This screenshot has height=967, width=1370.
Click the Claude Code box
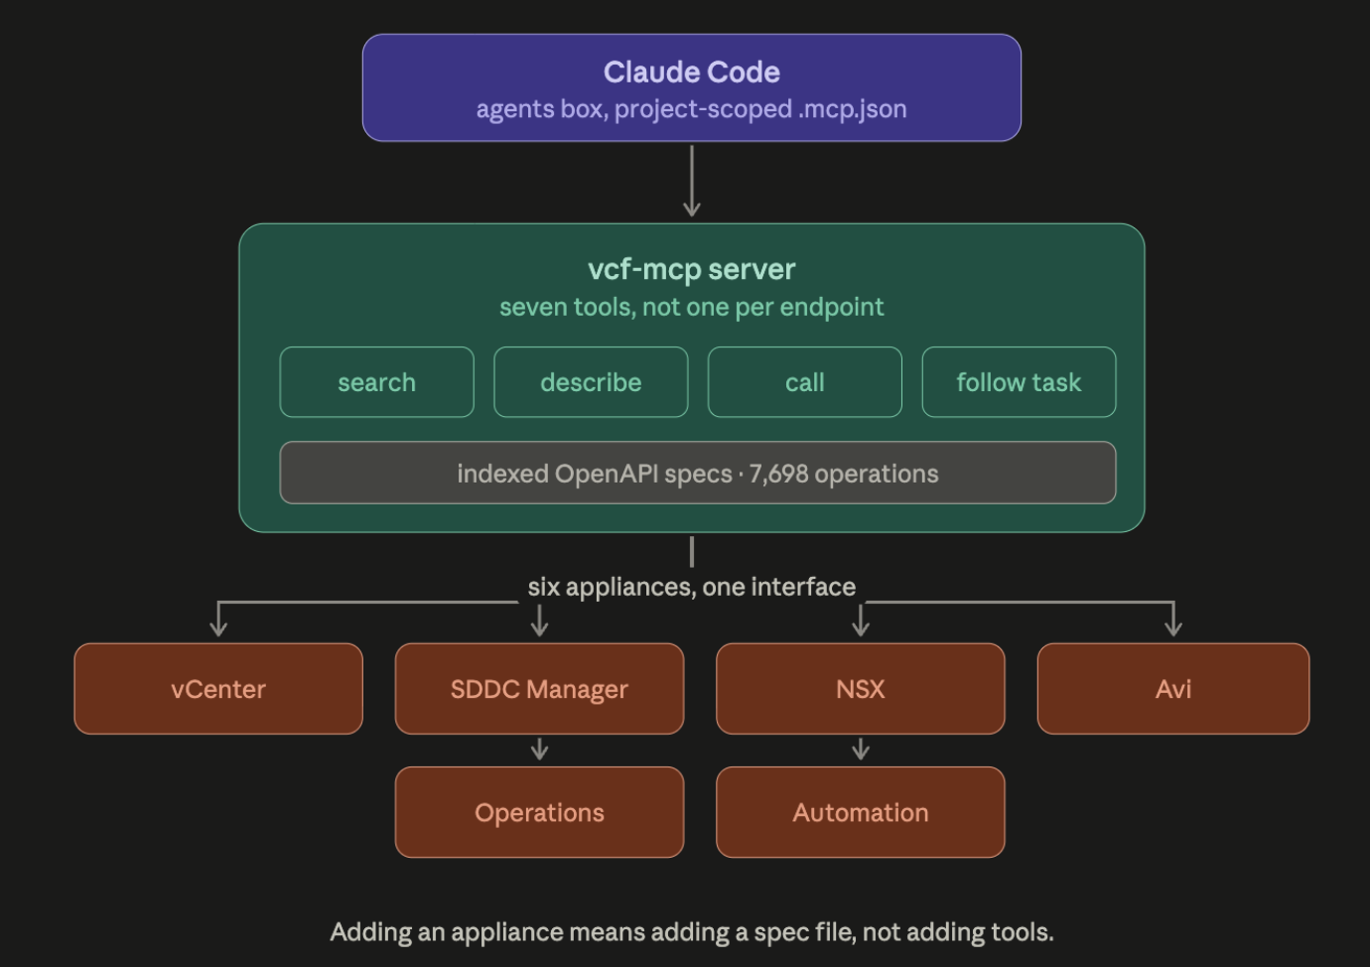pos(692,87)
